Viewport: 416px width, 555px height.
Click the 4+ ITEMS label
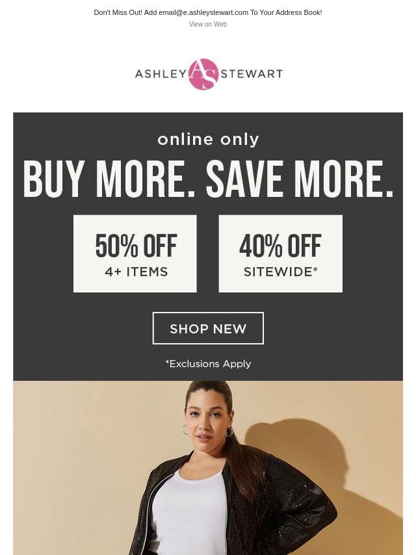coord(136,272)
